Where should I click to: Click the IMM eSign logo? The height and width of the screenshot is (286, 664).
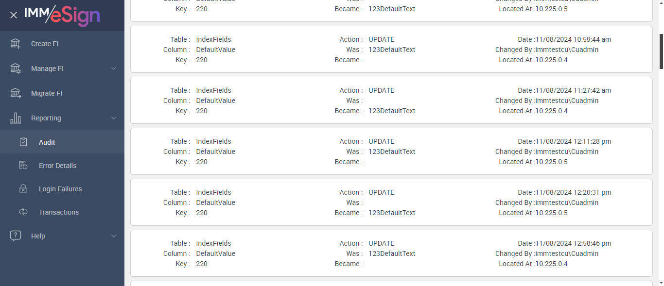click(62, 15)
